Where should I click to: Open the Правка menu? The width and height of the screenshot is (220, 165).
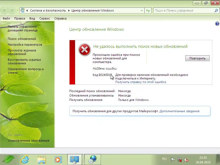(20, 18)
